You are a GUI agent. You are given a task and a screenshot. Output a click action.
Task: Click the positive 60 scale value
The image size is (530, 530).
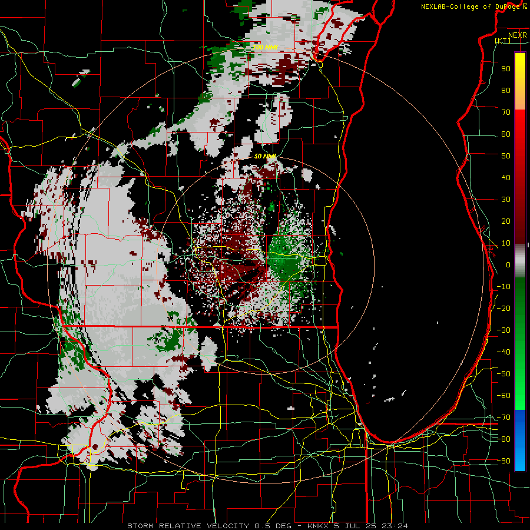click(506, 134)
